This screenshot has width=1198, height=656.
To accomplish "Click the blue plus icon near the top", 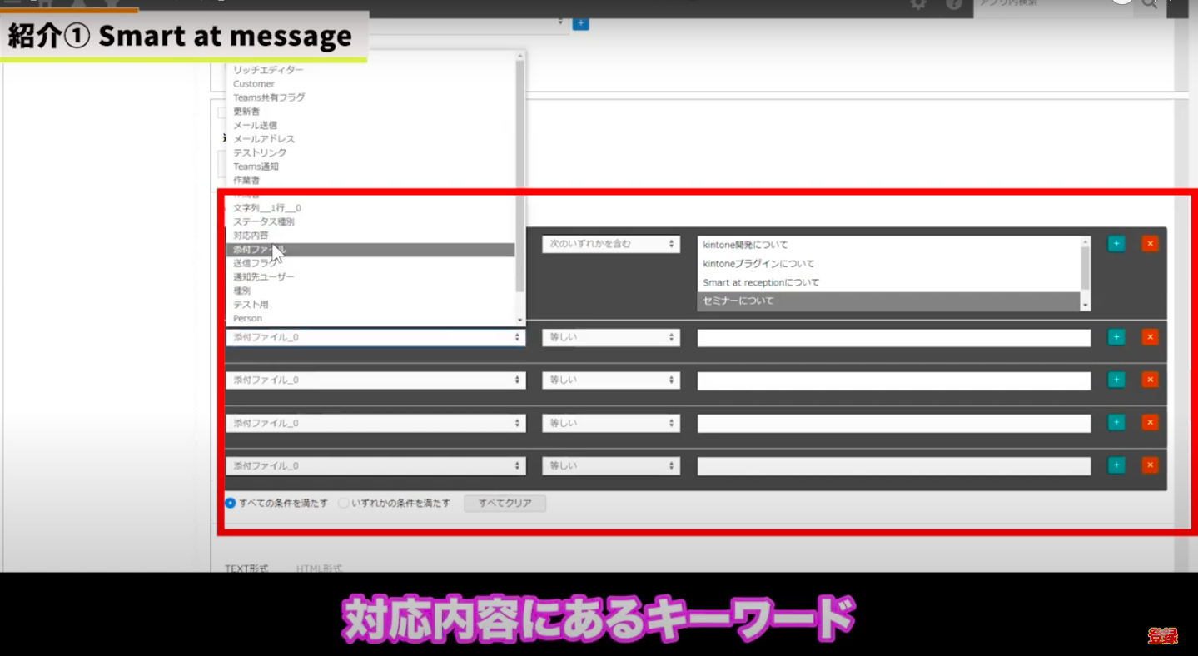I will tap(580, 23).
